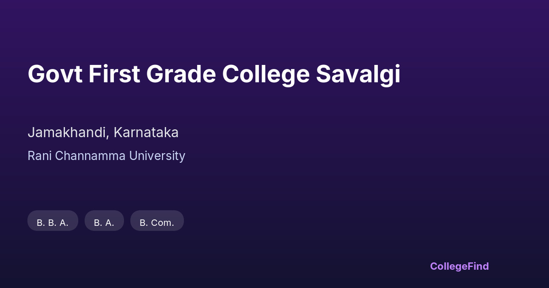Click the word "Channamma" in the affiliation
549x288 pixels.
coord(91,156)
